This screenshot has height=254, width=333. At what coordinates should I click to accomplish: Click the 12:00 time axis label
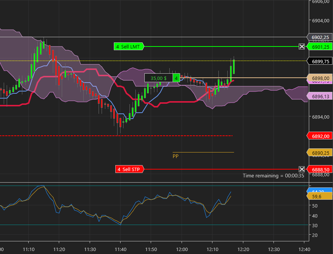(x=182, y=249)
